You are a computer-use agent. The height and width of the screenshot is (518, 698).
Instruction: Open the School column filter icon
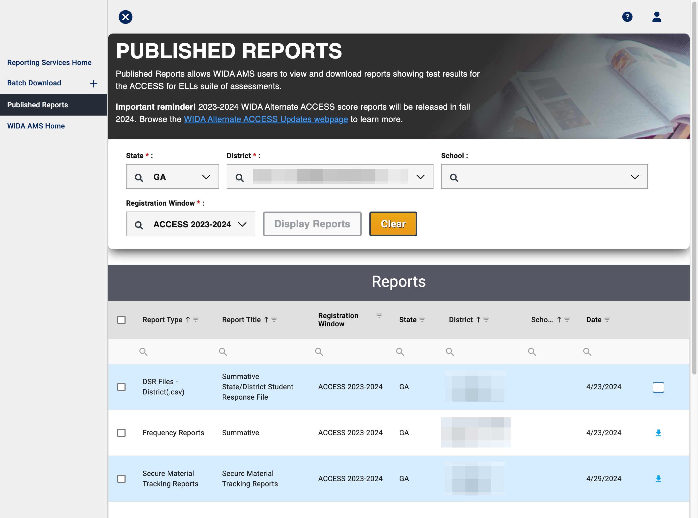pyautogui.click(x=567, y=320)
